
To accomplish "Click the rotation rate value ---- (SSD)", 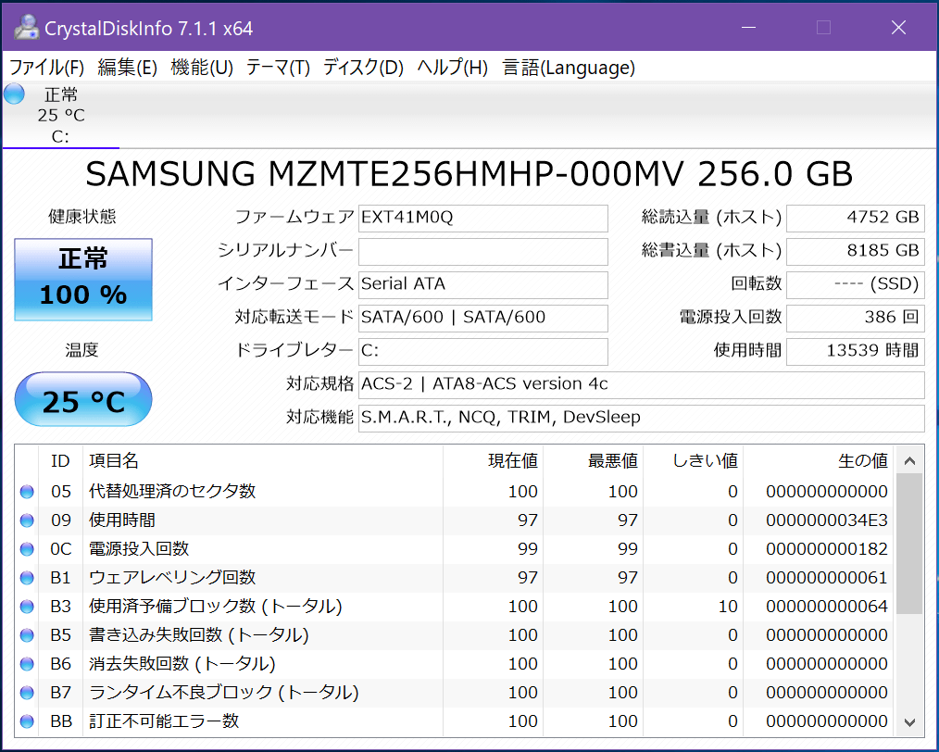I will click(855, 284).
